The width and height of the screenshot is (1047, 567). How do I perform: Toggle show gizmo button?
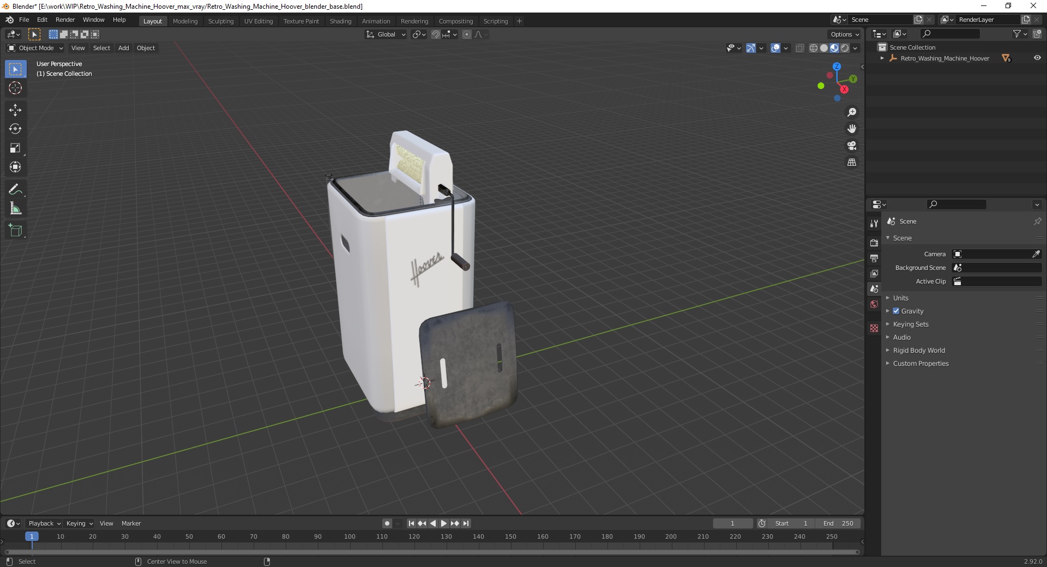point(751,48)
